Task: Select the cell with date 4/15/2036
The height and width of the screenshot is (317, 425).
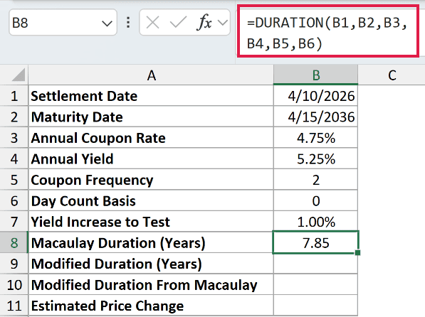Action: tap(316, 117)
